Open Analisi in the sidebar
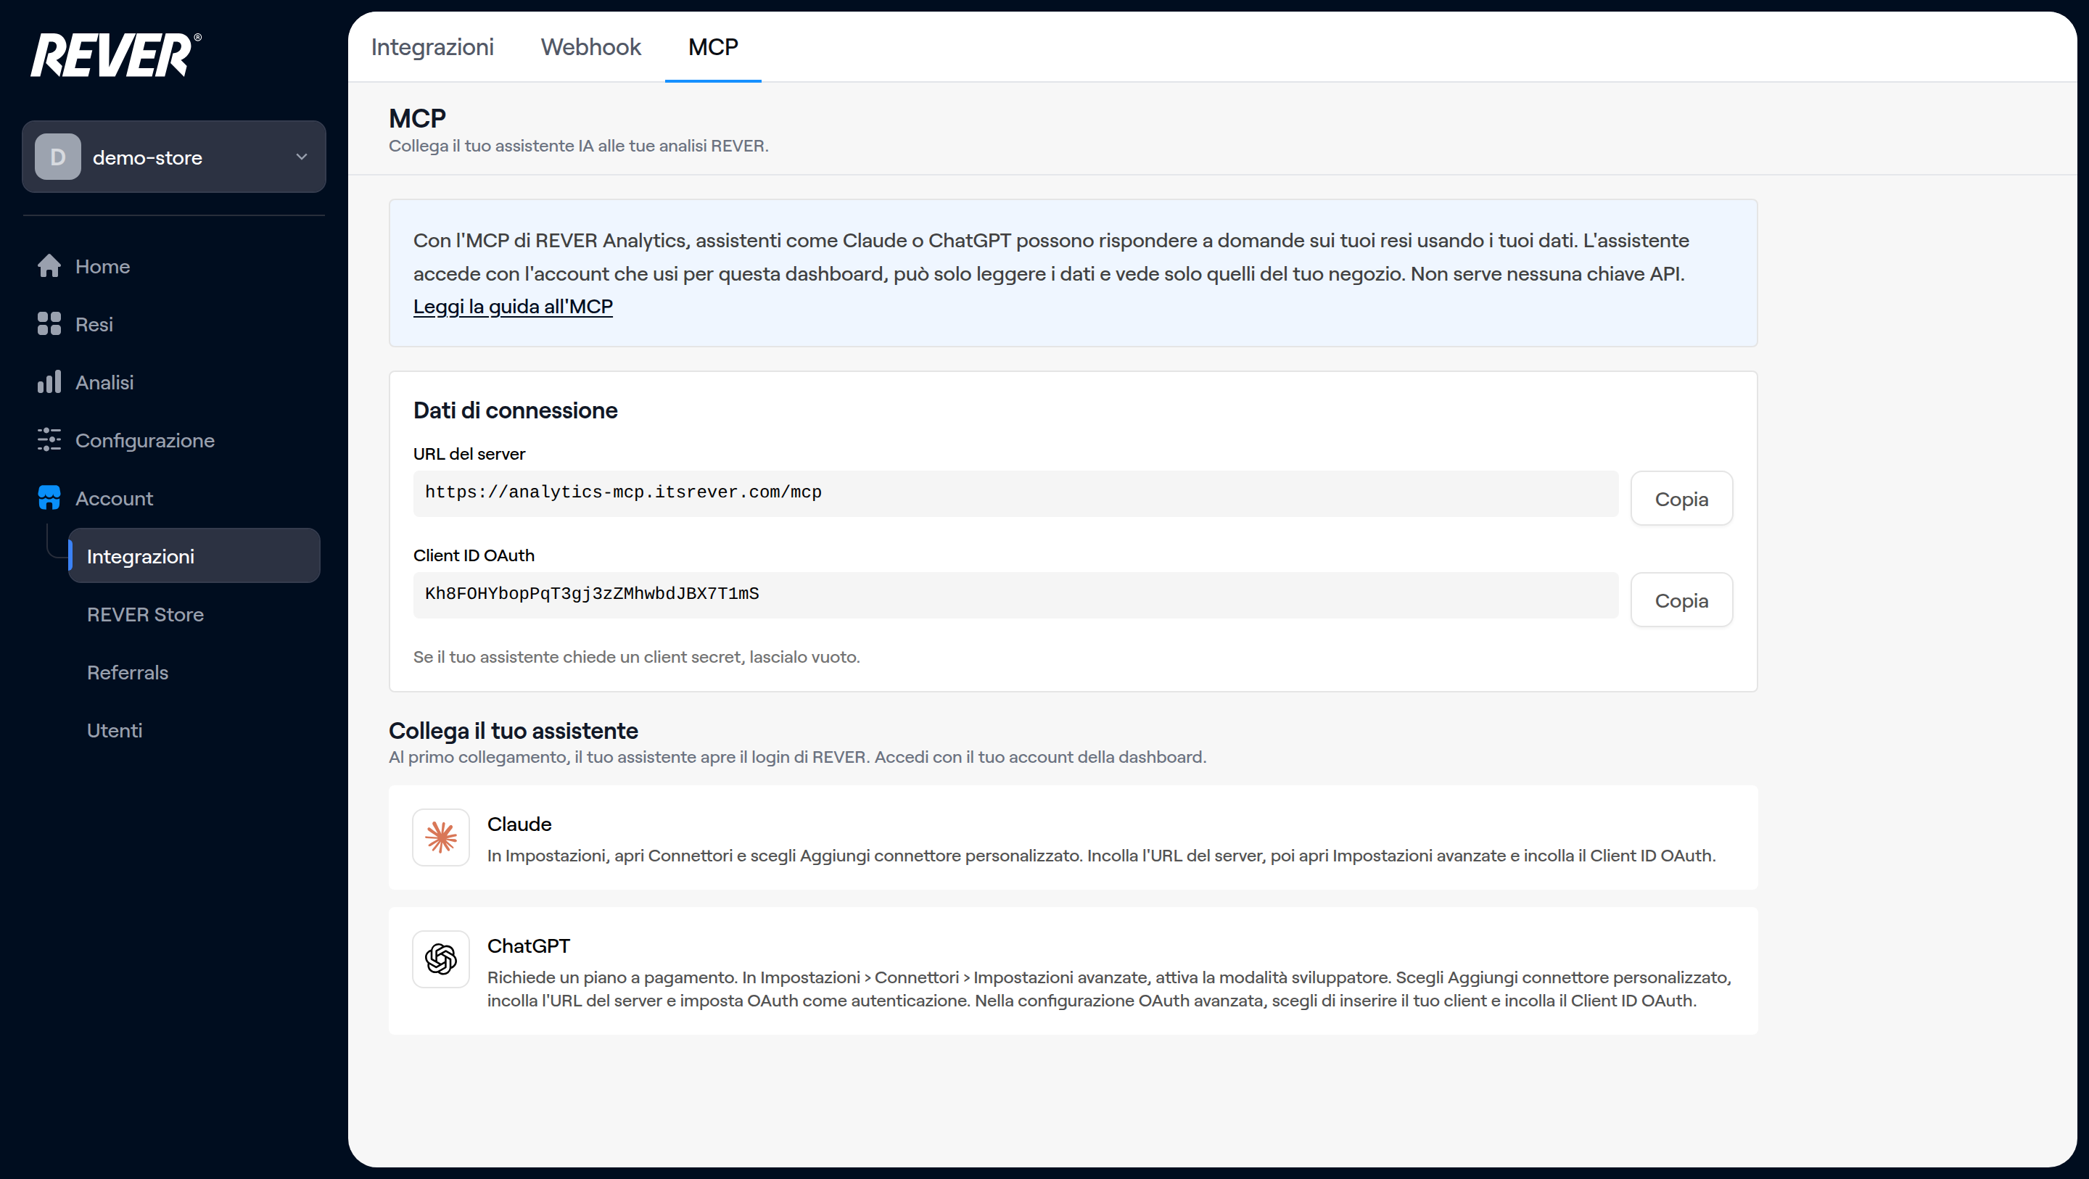The height and width of the screenshot is (1179, 2089). 104,382
